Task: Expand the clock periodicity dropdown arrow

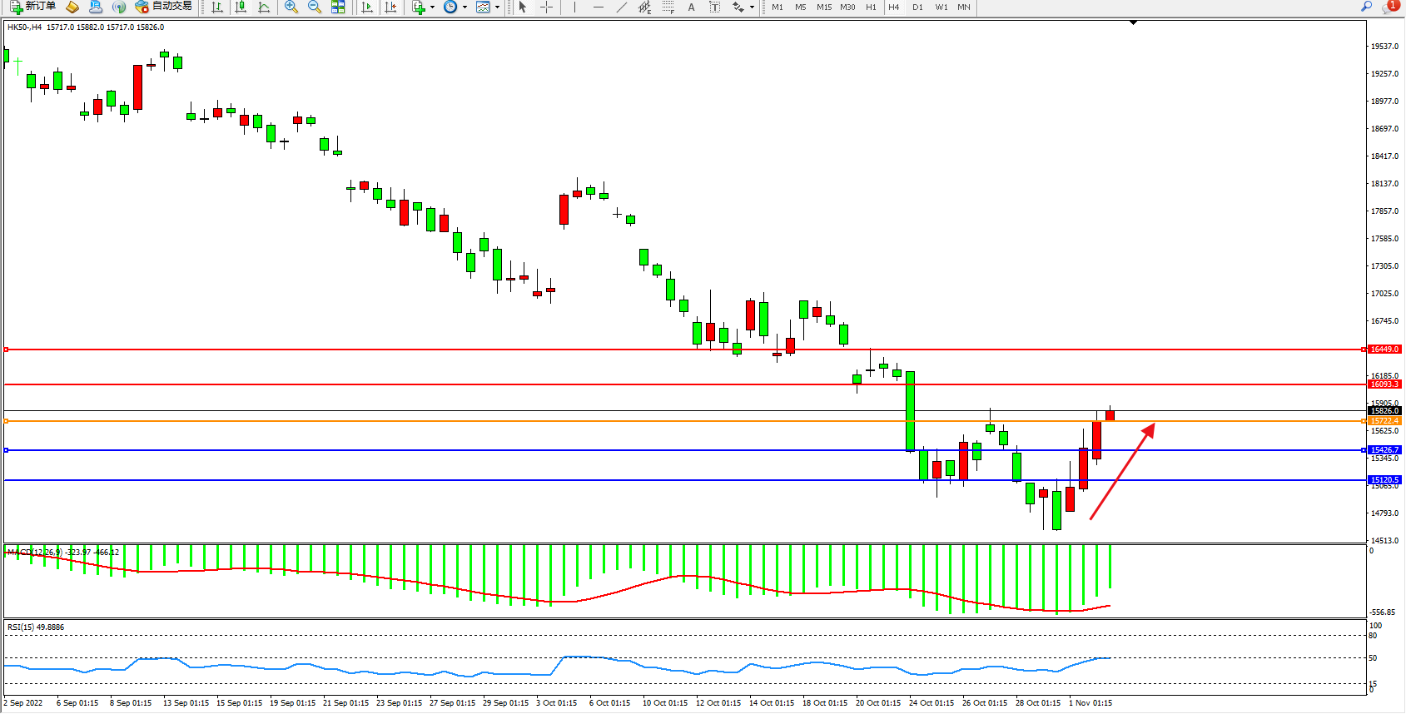Action: (464, 7)
